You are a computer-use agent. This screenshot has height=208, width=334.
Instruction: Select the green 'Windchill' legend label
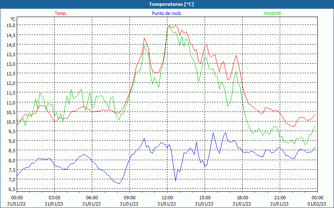272,13
